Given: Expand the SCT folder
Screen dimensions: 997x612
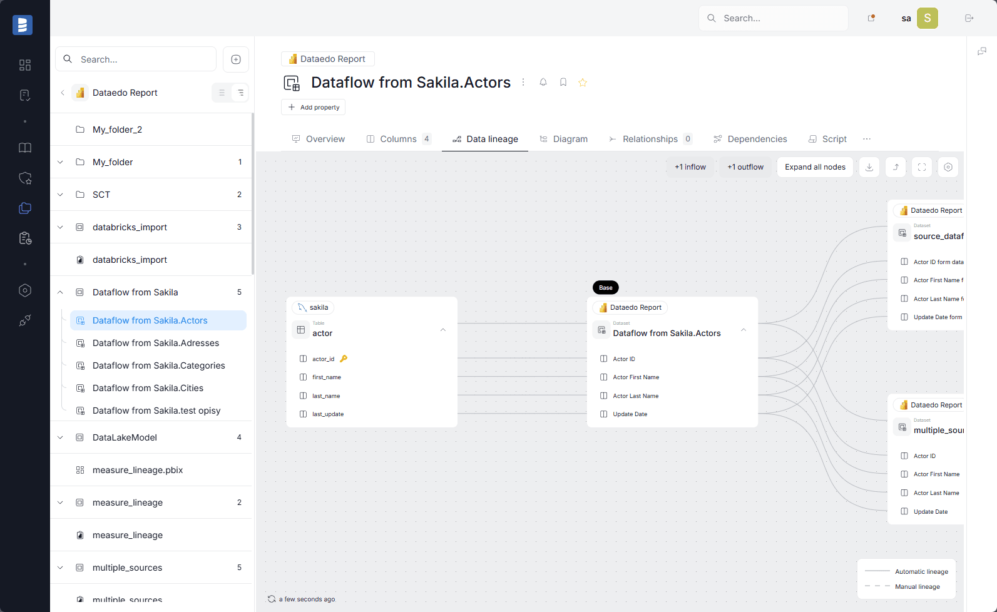Looking at the screenshot, I should pos(60,195).
